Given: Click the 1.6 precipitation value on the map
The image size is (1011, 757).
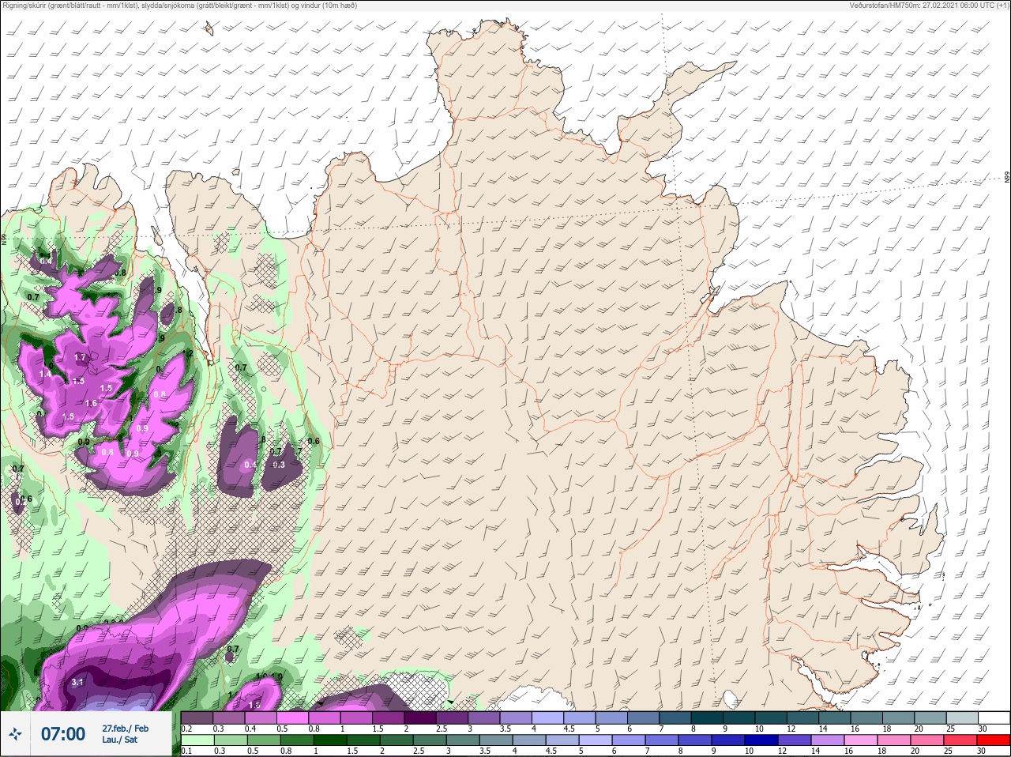Looking at the screenshot, I should click(x=91, y=403).
